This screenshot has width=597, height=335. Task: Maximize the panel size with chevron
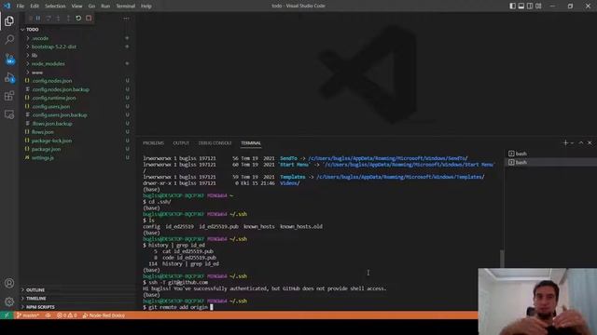click(581, 142)
